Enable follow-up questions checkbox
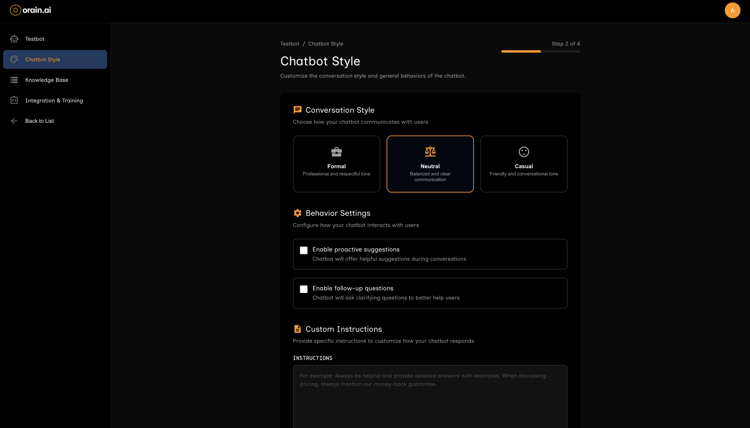The image size is (750, 428). pyautogui.click(x=304, y=289)
